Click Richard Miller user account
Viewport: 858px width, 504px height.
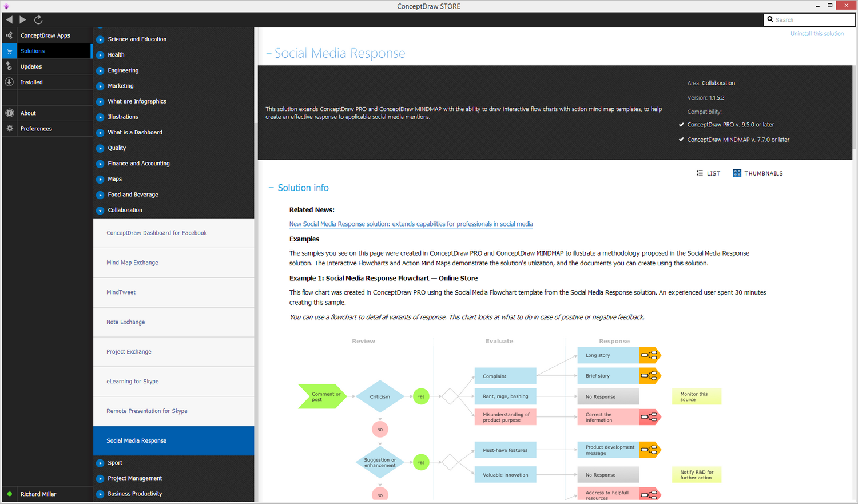38,494
